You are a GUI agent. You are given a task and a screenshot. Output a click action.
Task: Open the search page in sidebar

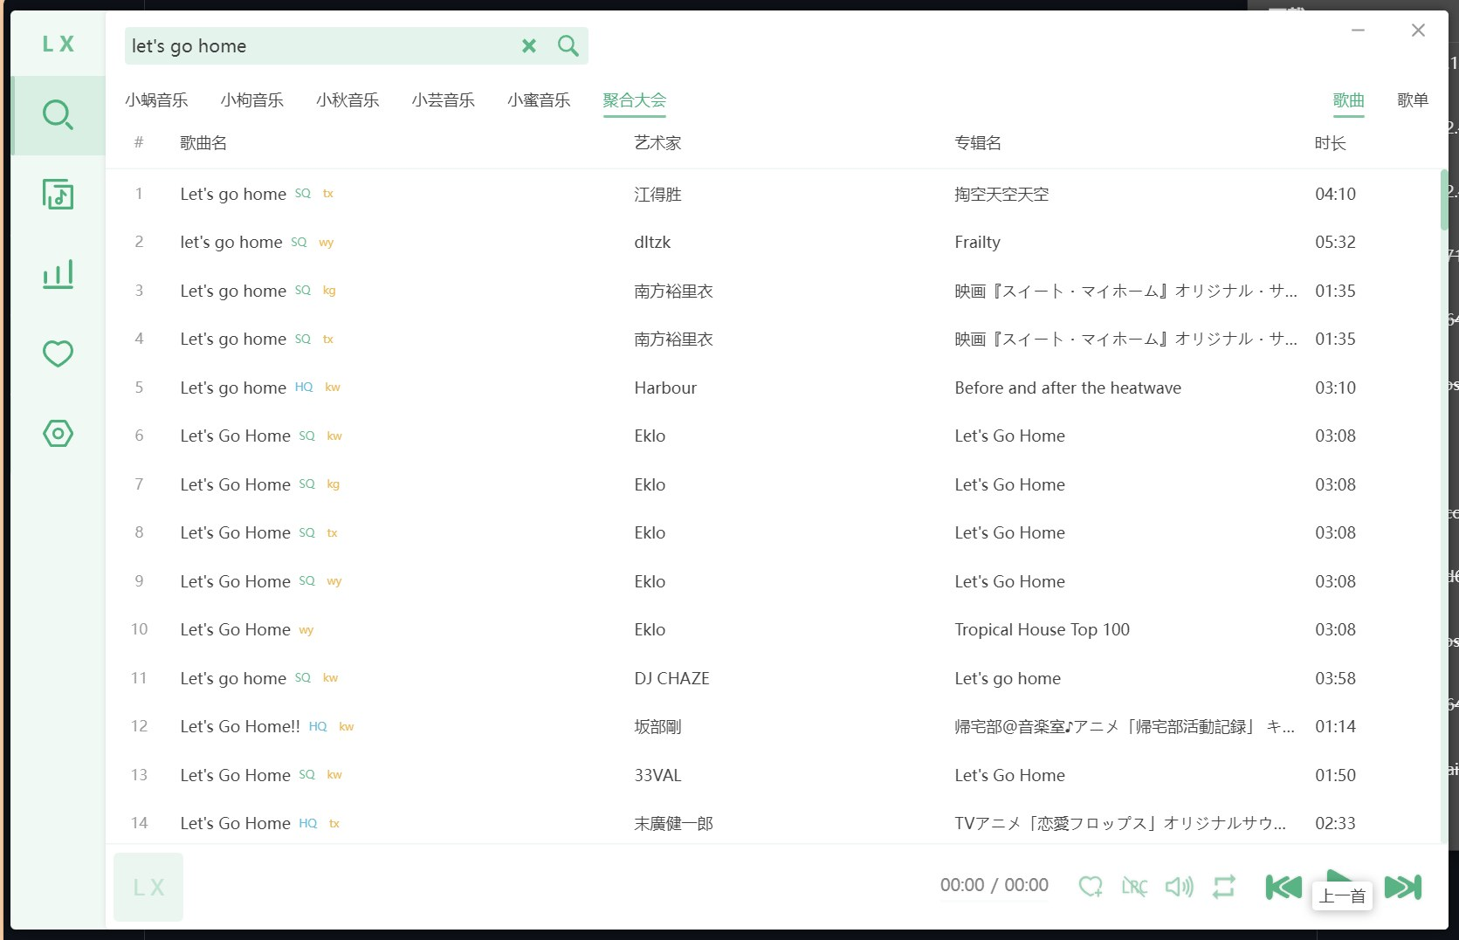(x=58, y=115)
